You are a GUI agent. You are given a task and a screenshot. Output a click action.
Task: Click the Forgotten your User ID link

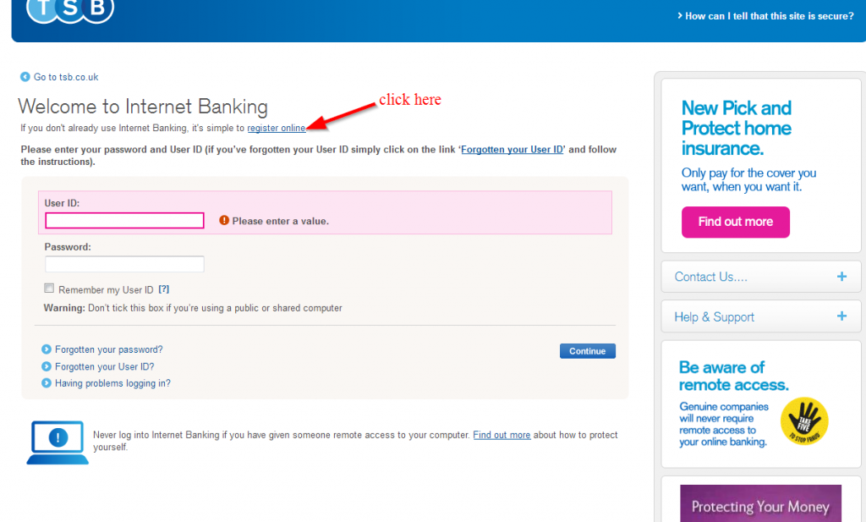(x=512, y=149)
